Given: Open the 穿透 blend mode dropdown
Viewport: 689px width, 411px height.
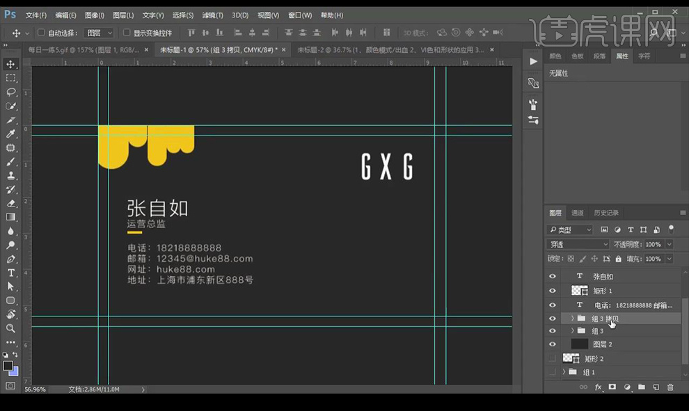Looking at the screenshot, I should click(x=578, y=244).
